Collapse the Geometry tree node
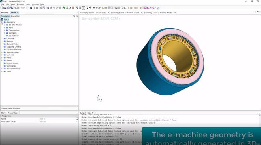Screen dimensions: 261x145 (2, 22)
